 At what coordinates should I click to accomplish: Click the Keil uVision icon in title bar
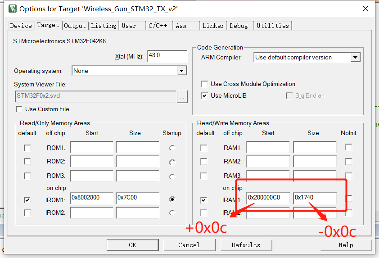12,9
